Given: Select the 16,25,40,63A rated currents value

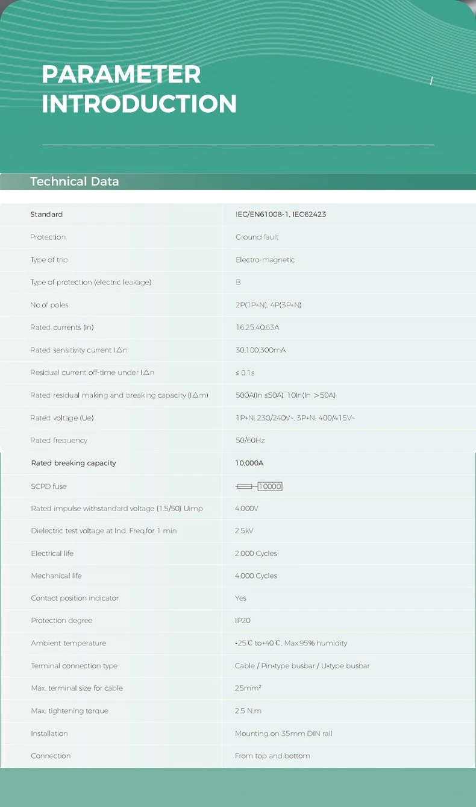Looking at the screenshot, I should click(257, 327).
